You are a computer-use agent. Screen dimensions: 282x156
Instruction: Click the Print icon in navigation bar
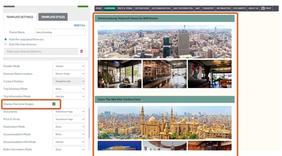click(263, 8)
